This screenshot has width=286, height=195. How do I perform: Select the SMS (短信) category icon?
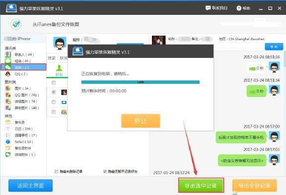(8, 61)
